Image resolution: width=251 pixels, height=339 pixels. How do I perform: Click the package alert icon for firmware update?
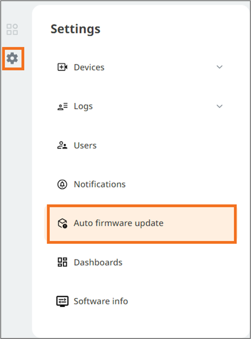[62, 223]
